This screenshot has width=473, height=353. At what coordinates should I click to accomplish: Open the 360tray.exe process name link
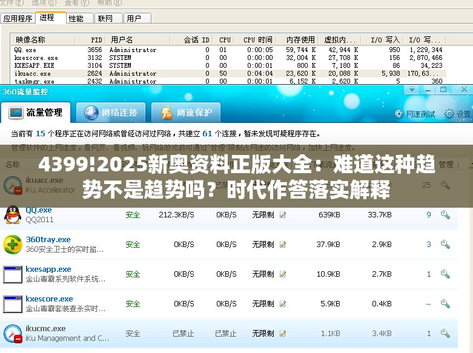pos(48,240)
